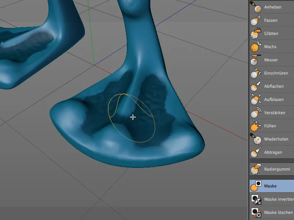Enable the Maske tool
The image size is (294, 220).
[271, 186]
